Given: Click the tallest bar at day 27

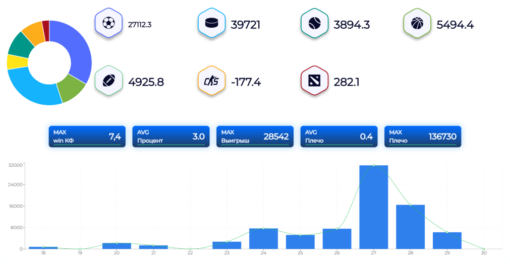Looking at the screenshot, I should (x=373, y=207).
